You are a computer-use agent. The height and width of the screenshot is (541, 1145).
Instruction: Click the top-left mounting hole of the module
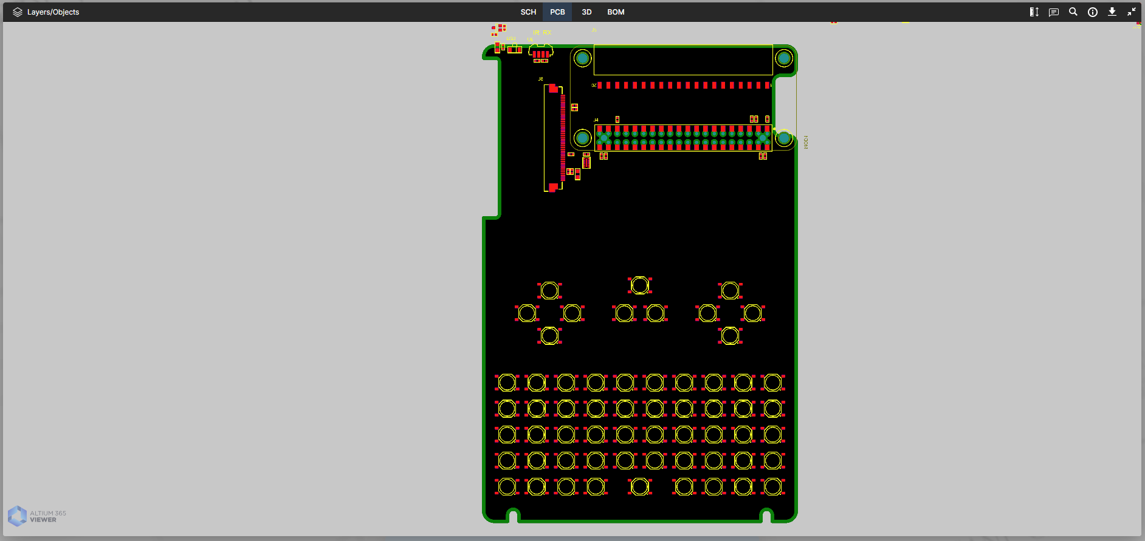(583, 58)
